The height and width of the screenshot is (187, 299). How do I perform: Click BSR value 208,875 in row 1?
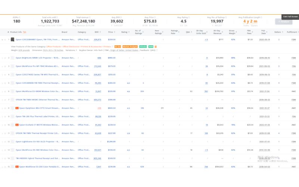98,40
